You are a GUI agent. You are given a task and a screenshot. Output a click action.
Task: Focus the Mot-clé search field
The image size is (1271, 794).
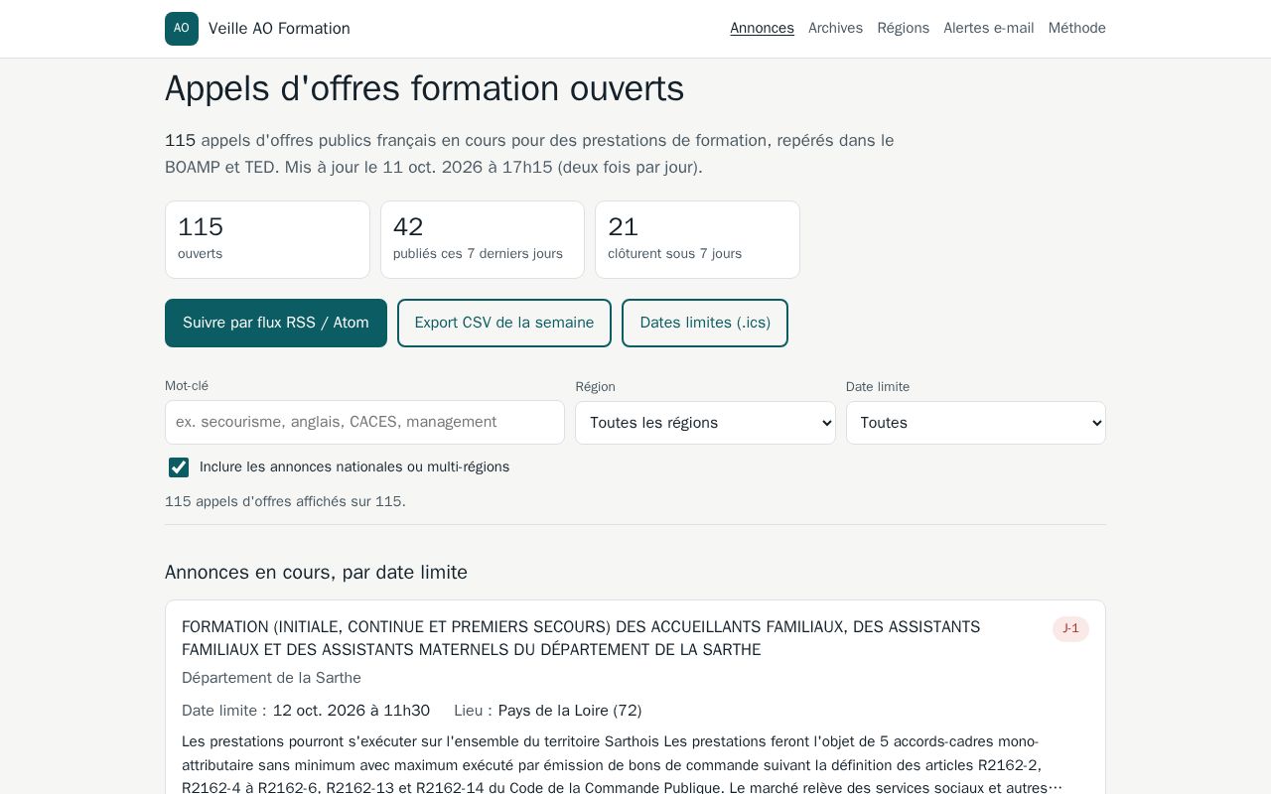(364, 422)
